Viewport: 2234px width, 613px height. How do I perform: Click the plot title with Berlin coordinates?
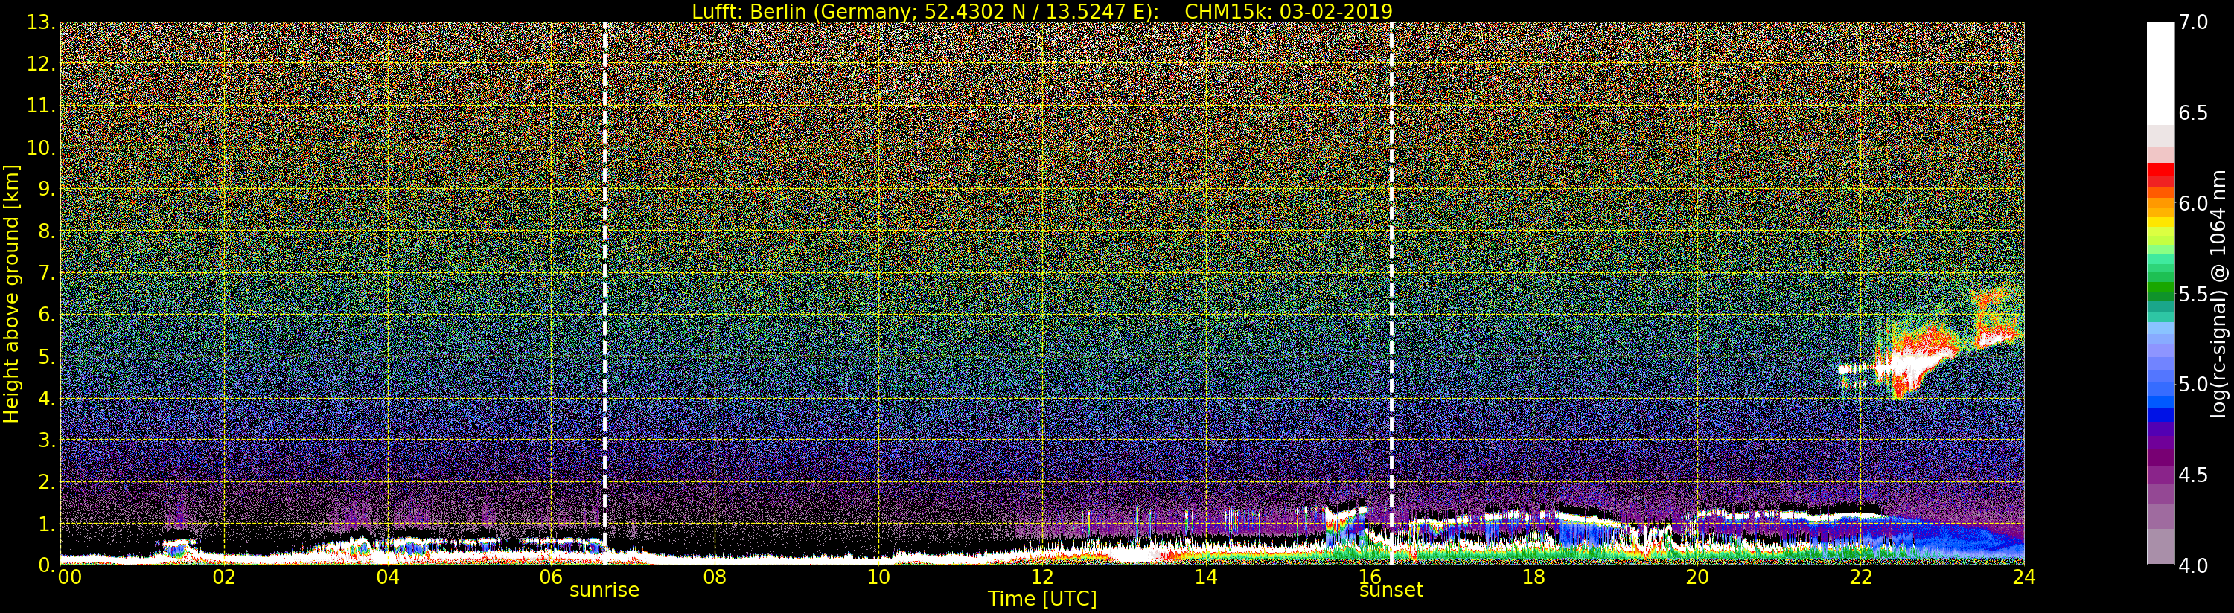tap(1041, 11)
